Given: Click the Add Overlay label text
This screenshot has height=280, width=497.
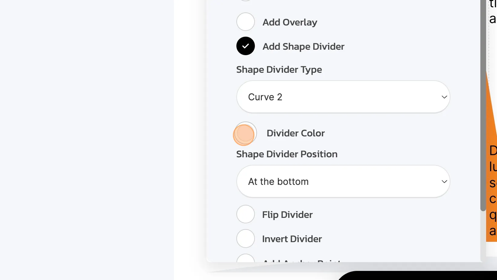Looking at the screenshot, I should 289,22.
